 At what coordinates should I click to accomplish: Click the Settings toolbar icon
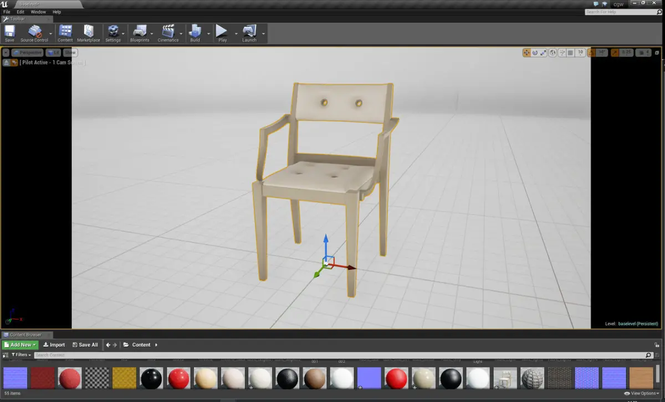click(113, 33)
